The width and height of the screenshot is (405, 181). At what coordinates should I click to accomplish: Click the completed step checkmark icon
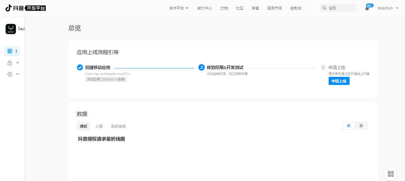80,67
